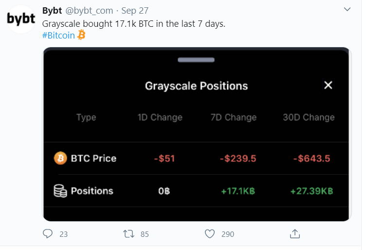
Task: Open the @bybt_com handle link
Action: (x=89, y=10)
